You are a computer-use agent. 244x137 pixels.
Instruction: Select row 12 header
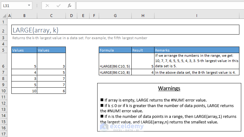tap(3, 103)
